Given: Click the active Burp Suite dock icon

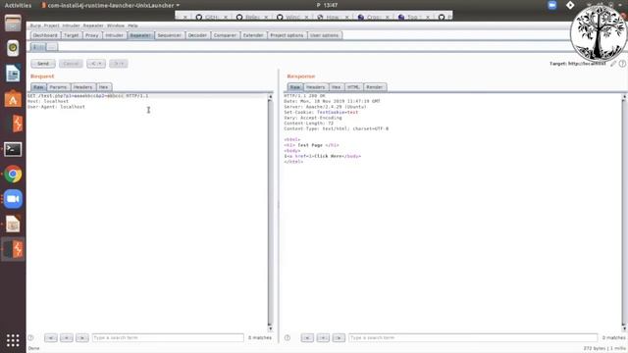Looking at the screenshot, I should [x=14, y=249].
